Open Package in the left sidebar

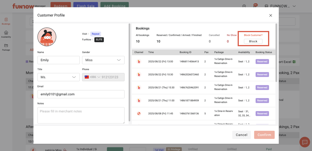6,47
